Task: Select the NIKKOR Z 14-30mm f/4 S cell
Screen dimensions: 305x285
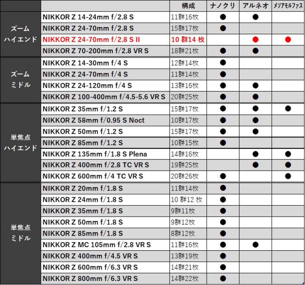Action: coord(105,63)
